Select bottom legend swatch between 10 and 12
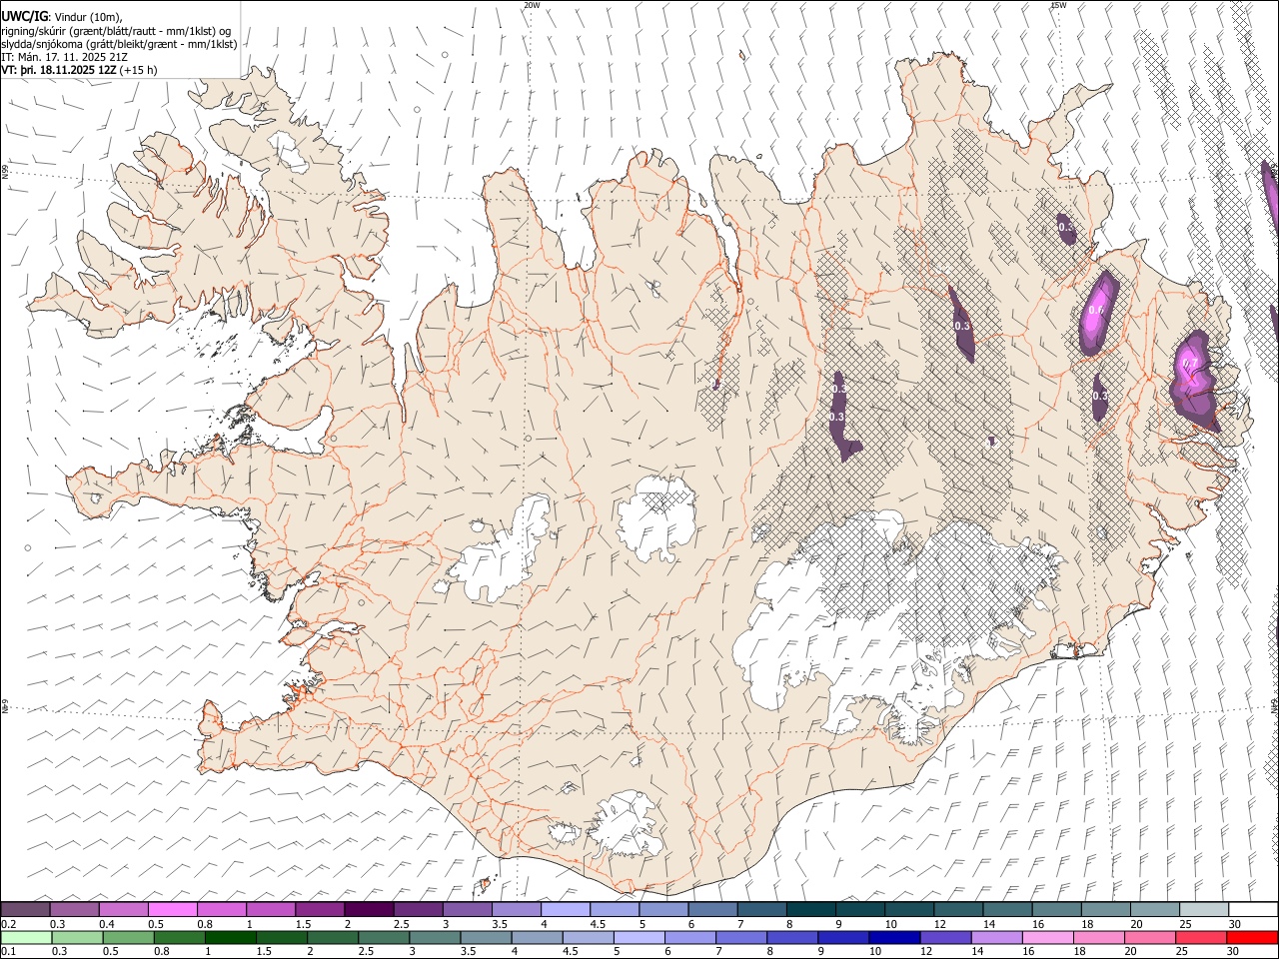The width and height of the screenshot is (1279, 959). (x=894, y=937)
